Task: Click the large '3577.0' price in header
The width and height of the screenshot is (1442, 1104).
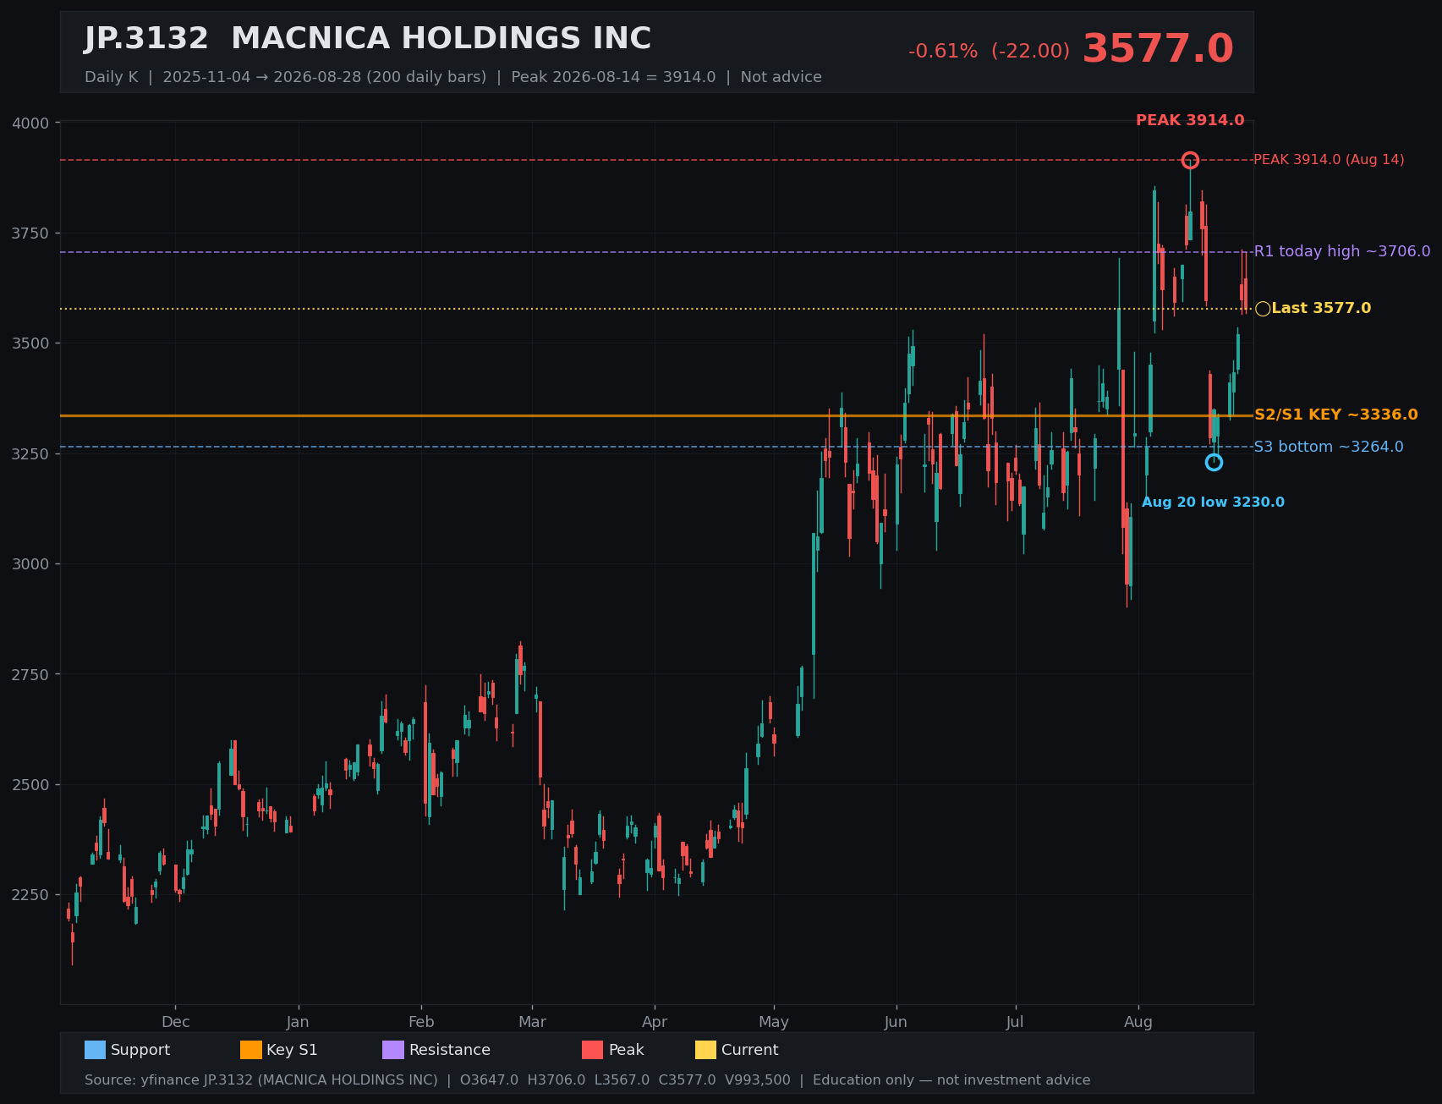Action: click(x=1158, y=49)
